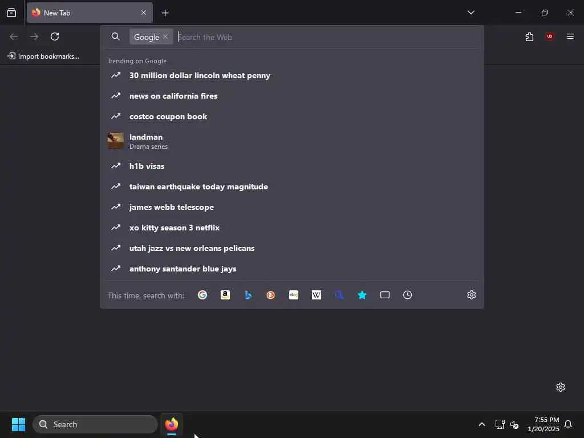
Task: Open the uBlock Origin extension icon
Action: [550, 36]
